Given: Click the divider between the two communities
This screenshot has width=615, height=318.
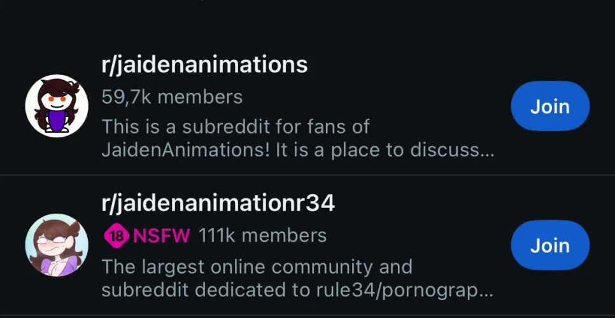Looking at the screenshot, I should point(307,175).
